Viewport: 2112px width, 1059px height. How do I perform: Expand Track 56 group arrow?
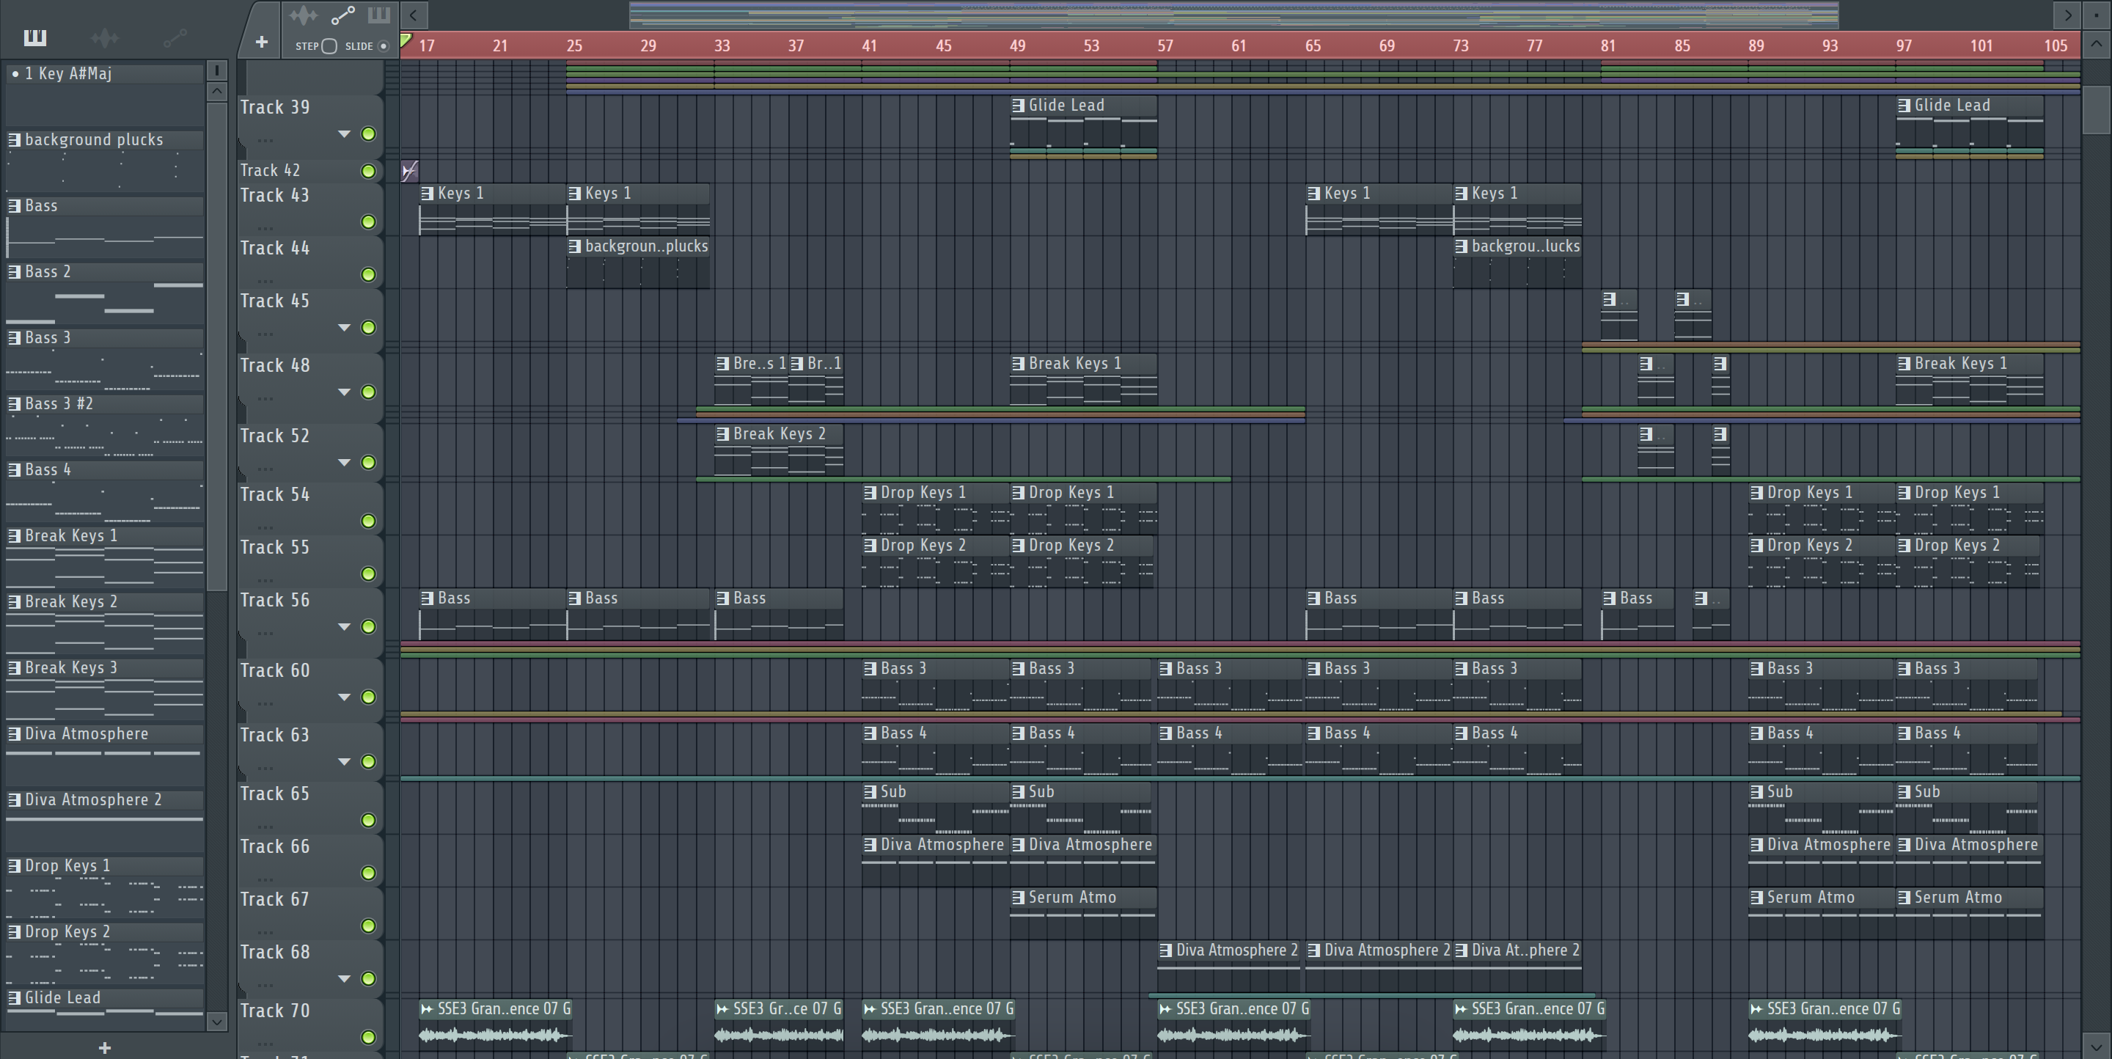click(x=345, y=627)
